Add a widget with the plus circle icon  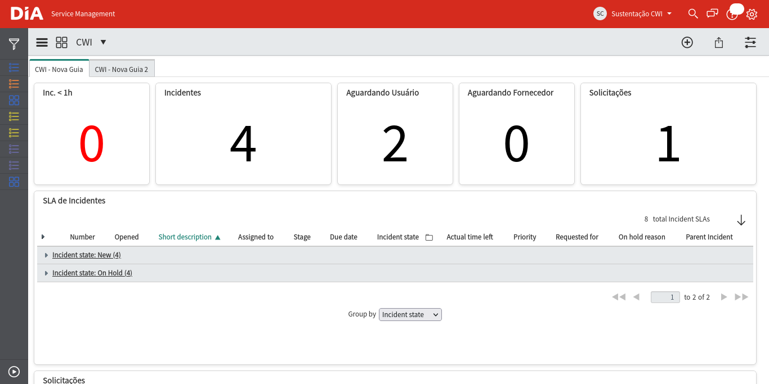pyautogui.click(x=687, y=42)
